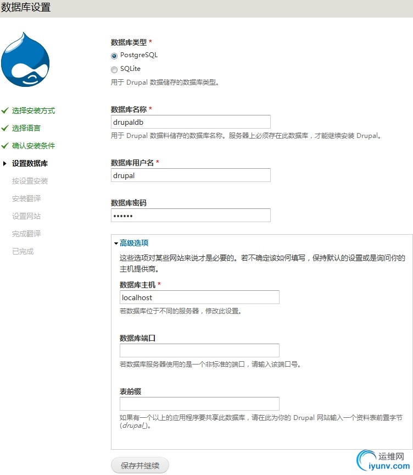Click the 保存并继续 save and continue button
This screenshot has height=475, width=413.
[x=140, y=465]
